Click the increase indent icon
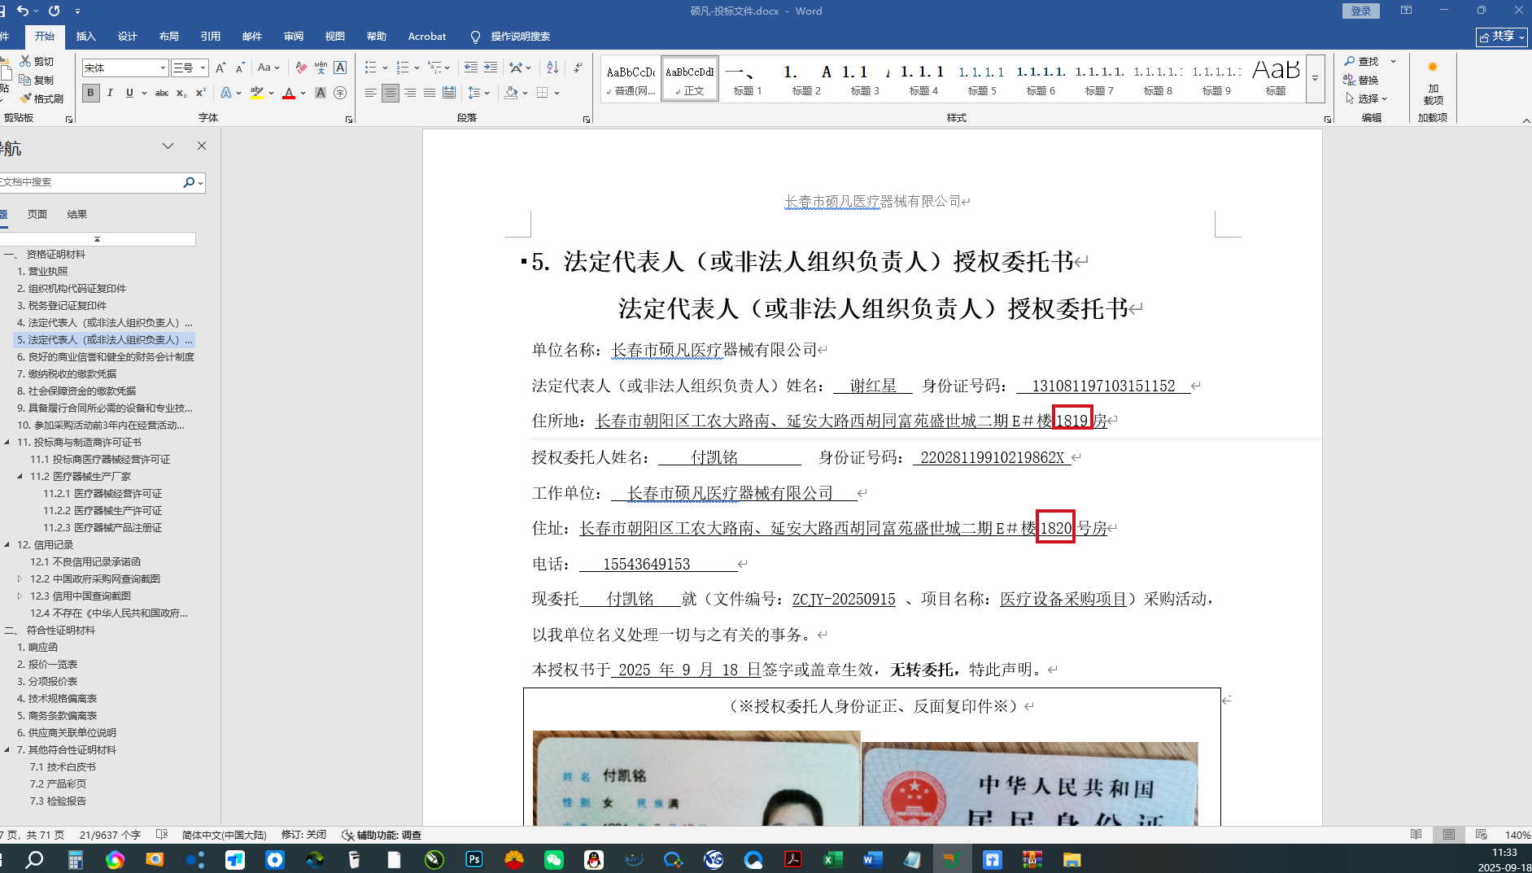1532x873 pixels. tap(491, 68)
